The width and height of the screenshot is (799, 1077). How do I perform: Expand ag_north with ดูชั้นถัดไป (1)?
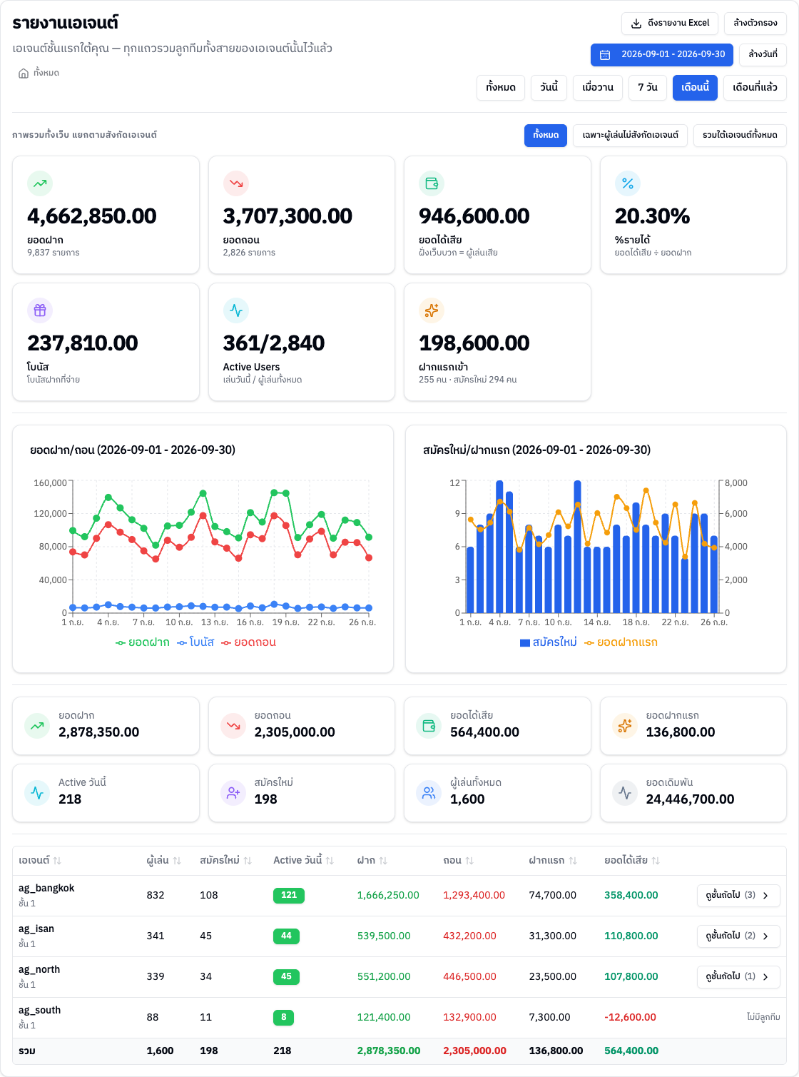tap(738, 976)
